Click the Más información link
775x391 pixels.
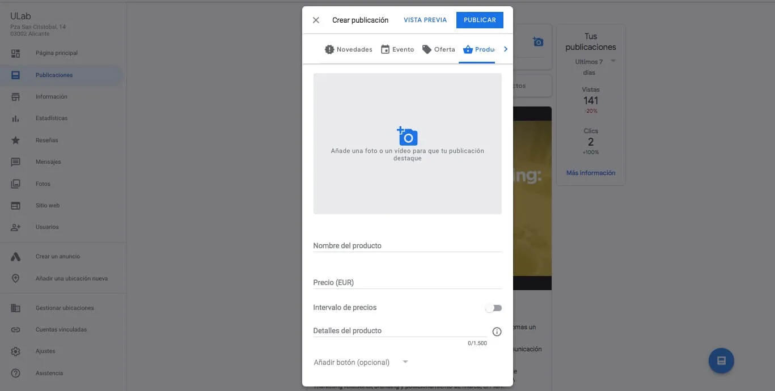[x=591, y=173]
